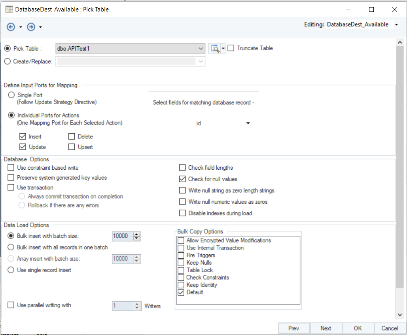This screenshot has height=335, width=407.
Task: Click the forward navigation arrow icon
Action: click(x=30, y=27)
